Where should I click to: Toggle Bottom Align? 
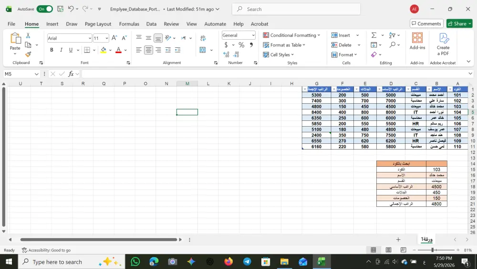point(158,38)
